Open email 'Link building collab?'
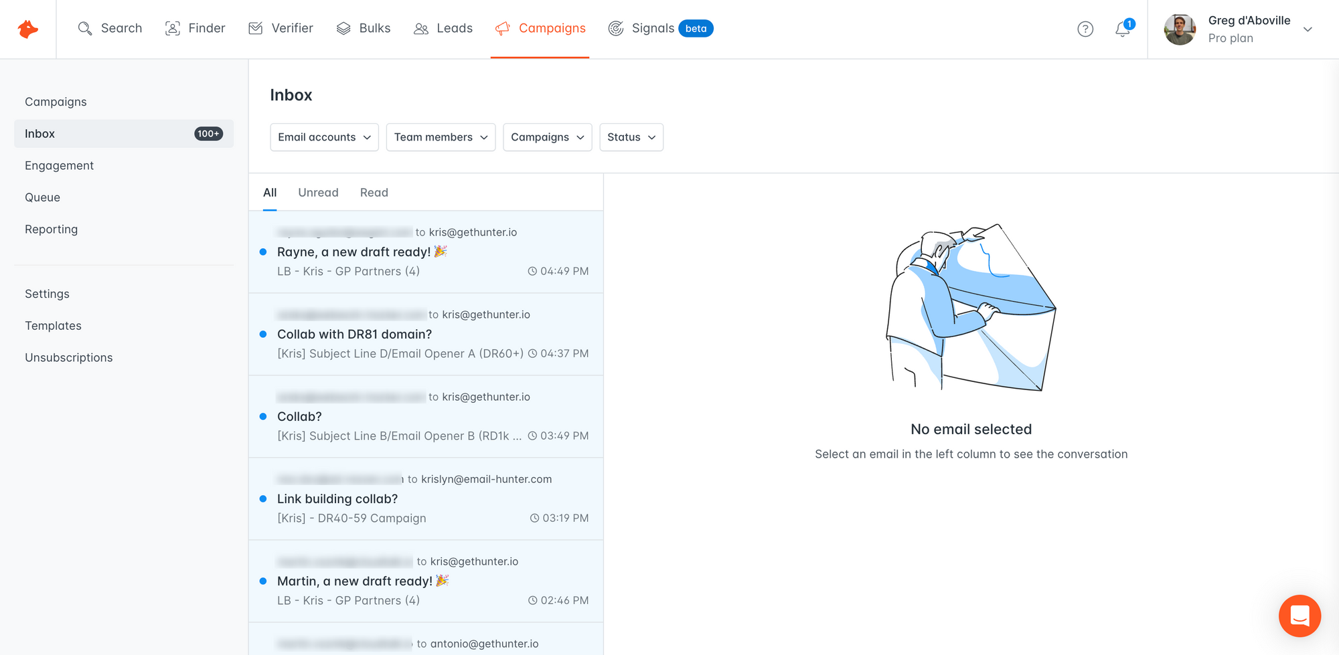 (426, 499)
